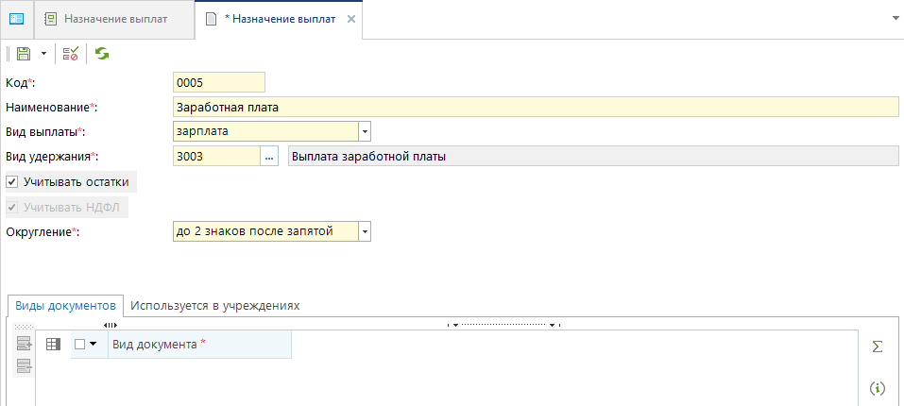Switch to 'Используется в учреждениях' tab
Viewport: 904px width, 406px height.
[215, 306]
